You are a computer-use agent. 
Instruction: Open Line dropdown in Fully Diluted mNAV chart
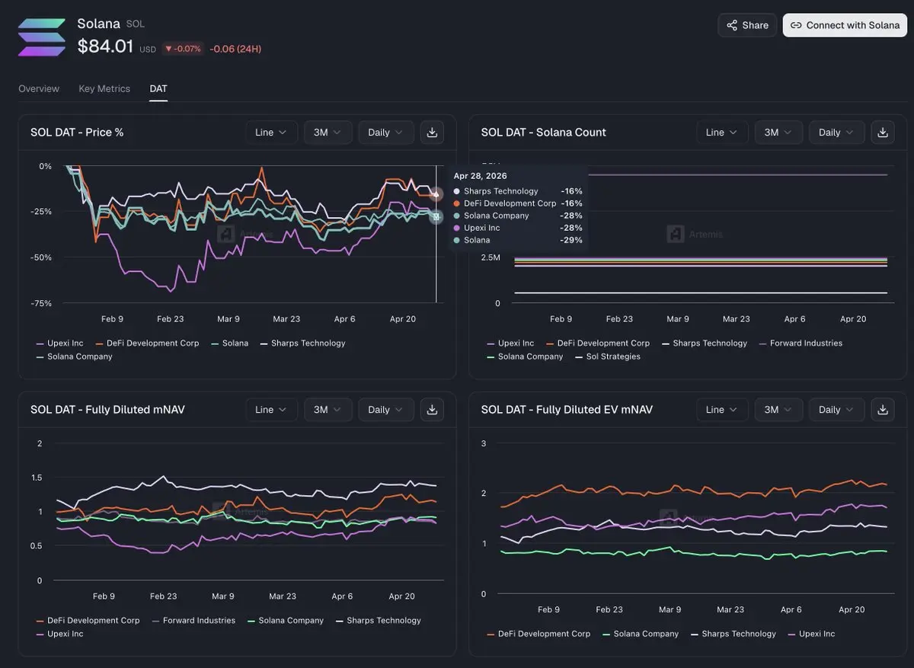(x=271, y=410)
